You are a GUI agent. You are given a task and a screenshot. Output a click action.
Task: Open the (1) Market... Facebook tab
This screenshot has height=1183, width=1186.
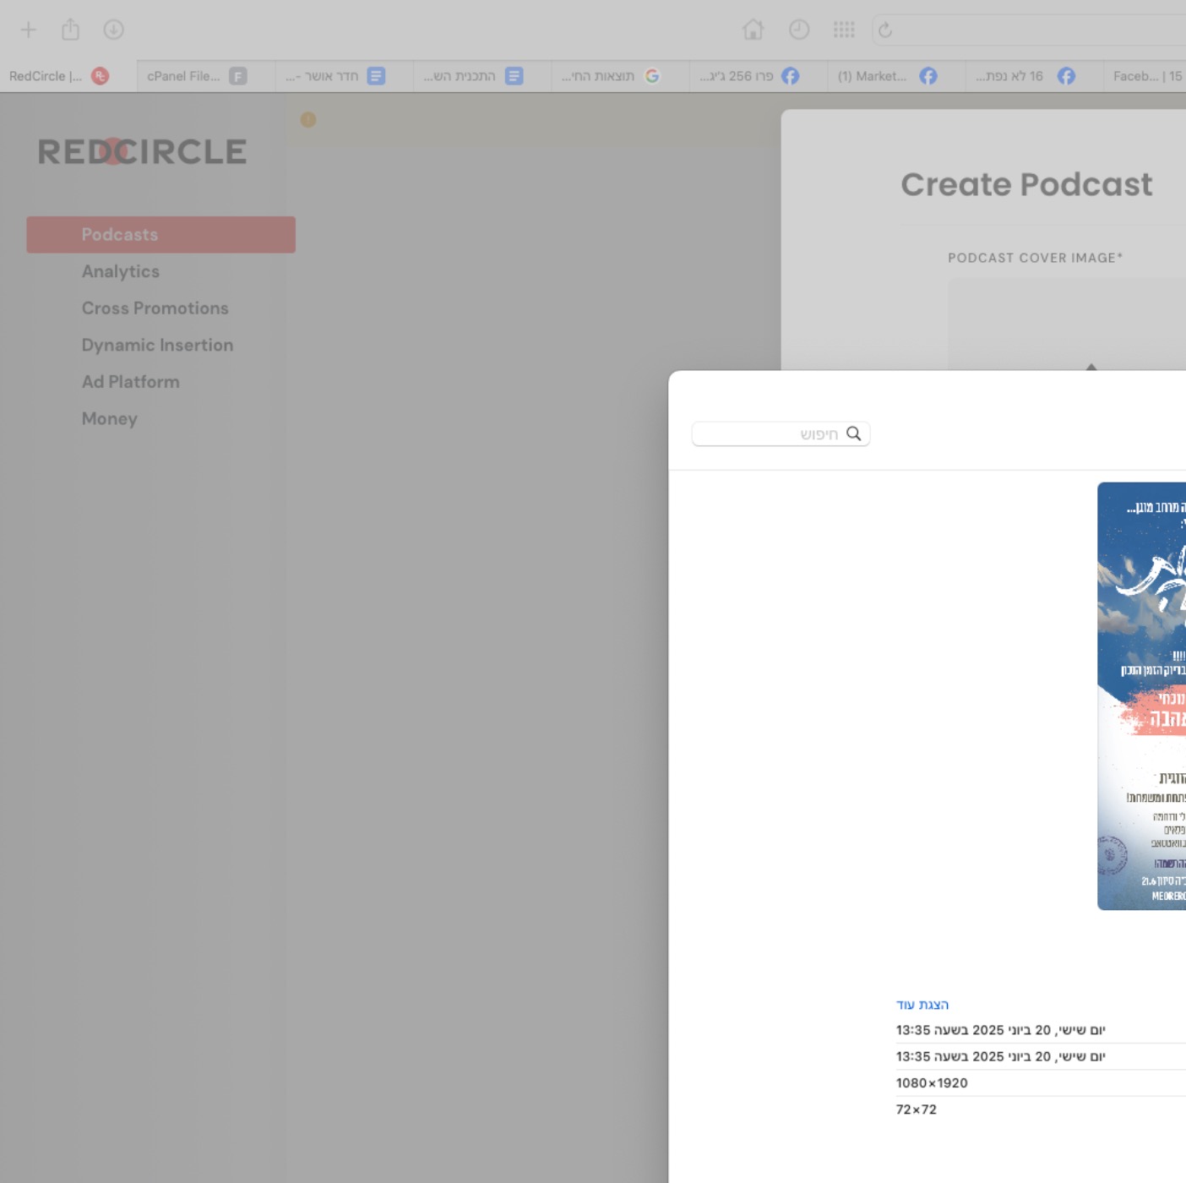(x=888, y=76)
